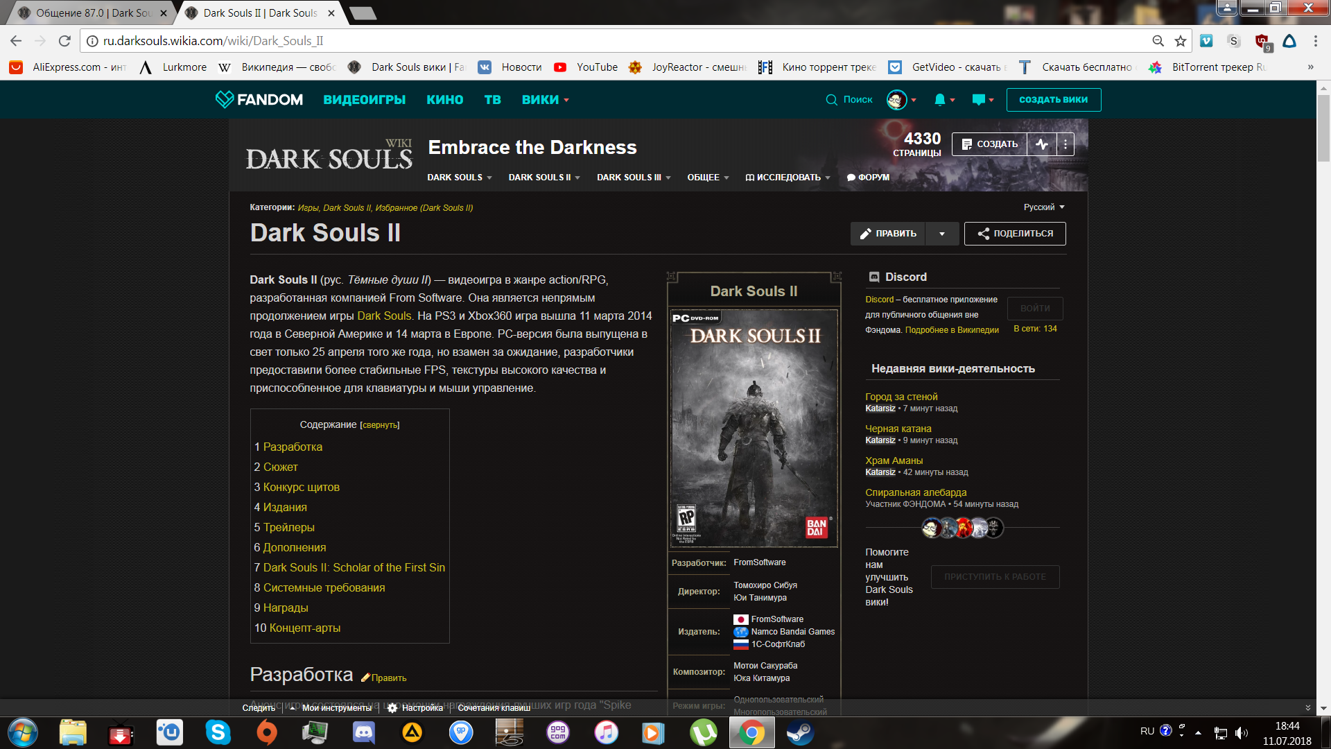Collapse the table of contents via свернуть

pyautogui.click(x=380, y=425)
